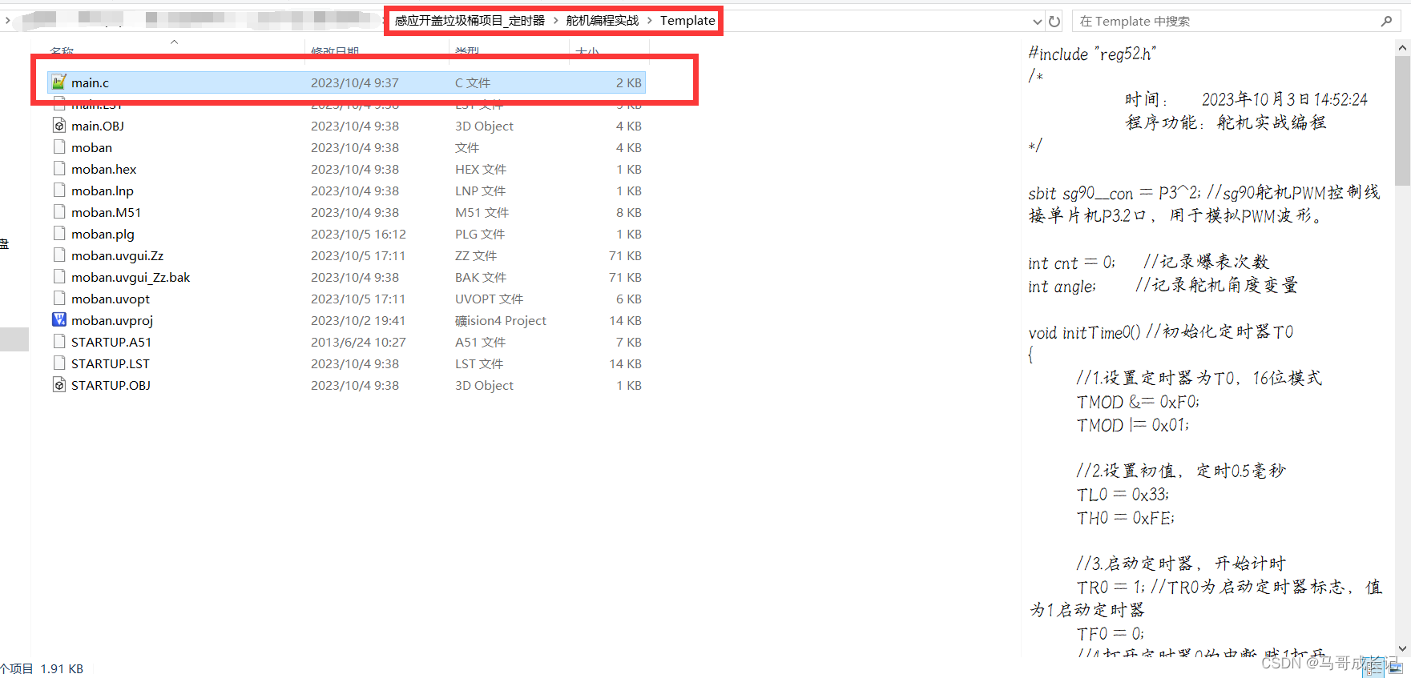The width and height of the screenshot is (1411, 678).
Task: Click the date 2023/10/5 16:12
Action: click(x=358, y=234)
